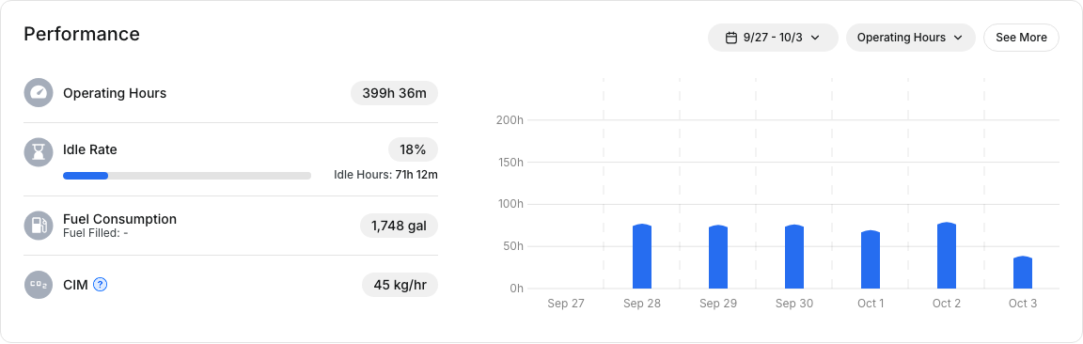Image resolution: width=1083 pixels, height=344 pixels.
Task: Click the 399h 36m value badge
Action: [x=395, y=93]
